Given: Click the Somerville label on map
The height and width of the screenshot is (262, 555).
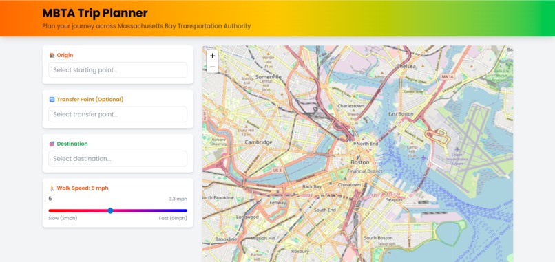Looking at the screenshot, I should (x=269, y=77).
